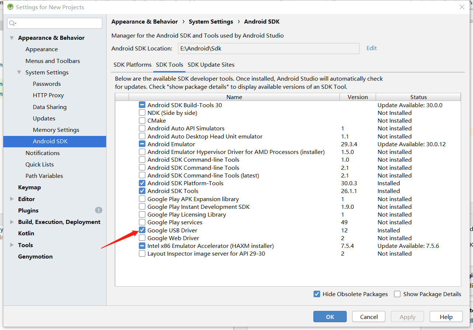Switch to the SDK Update Sites tab

click(211, 64)
